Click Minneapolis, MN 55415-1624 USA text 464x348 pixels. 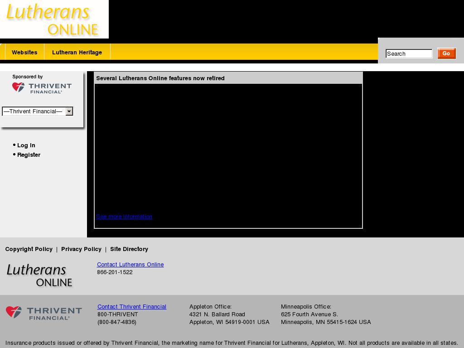click(326, 322)
